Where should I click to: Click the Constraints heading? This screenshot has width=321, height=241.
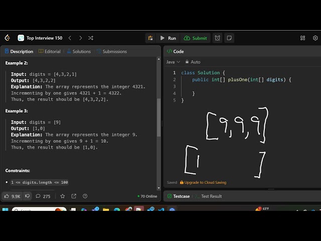tap(18, 171)
